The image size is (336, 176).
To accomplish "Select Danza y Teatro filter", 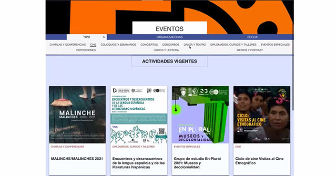I will coord(194,44).
